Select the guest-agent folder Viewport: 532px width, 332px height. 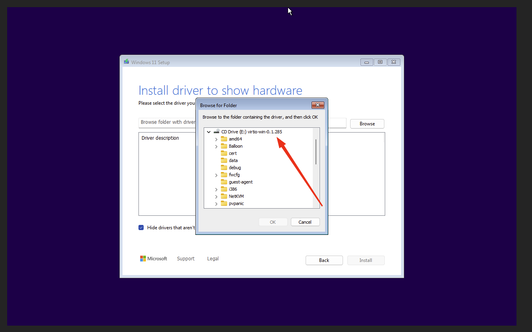pos(240,182)
